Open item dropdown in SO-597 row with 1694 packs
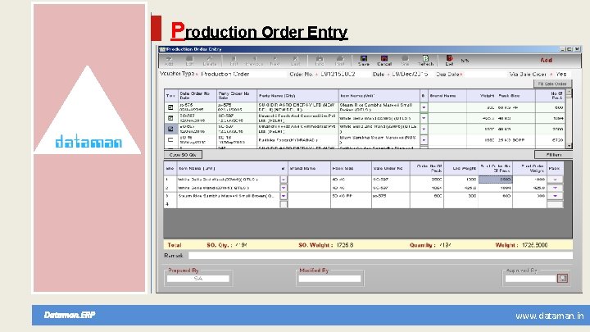 424,118
